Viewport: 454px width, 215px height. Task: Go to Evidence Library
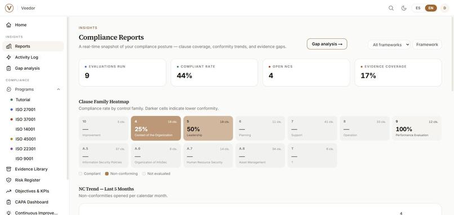coord(33,169)
